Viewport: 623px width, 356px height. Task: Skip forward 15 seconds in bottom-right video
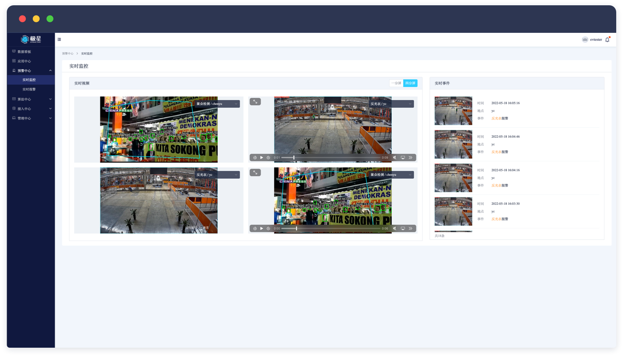pos(268,229)
